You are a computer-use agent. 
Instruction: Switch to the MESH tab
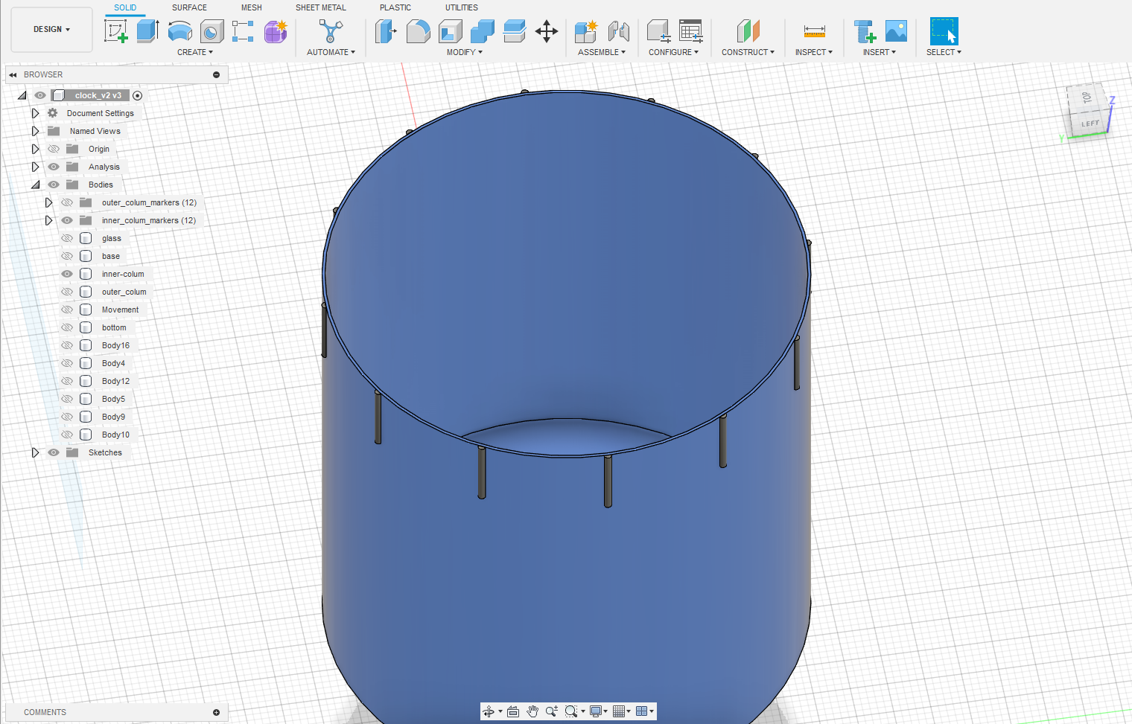[x=251, y=7]
